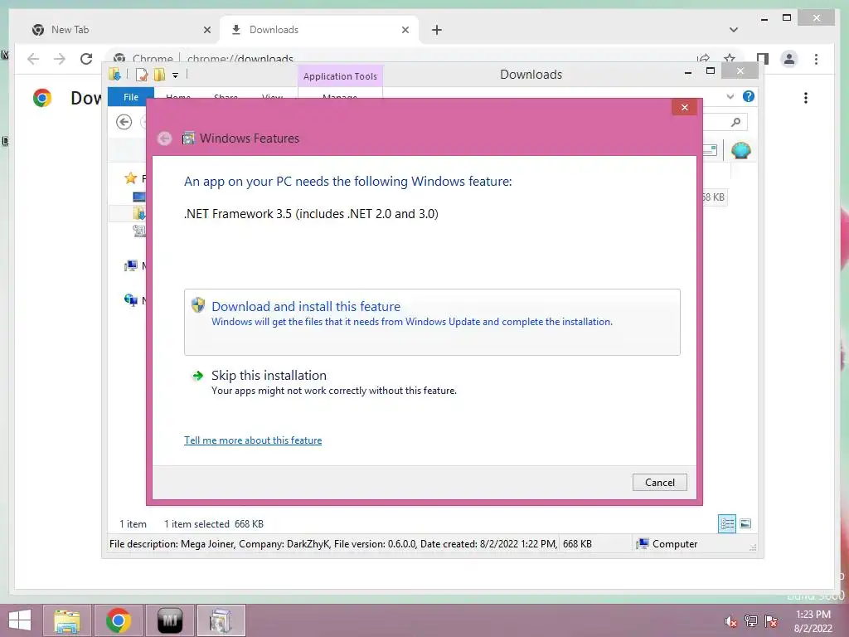Click Chrome forward navigation arrow
Image resolution: width=849 pixels, height=637 pixels.
click(59, 59)
